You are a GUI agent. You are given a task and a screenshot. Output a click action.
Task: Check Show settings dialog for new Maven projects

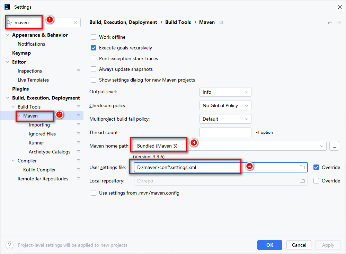[94, 80]
